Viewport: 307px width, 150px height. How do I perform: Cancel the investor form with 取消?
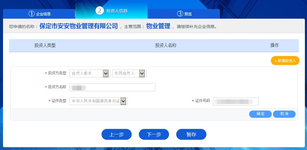284,114
